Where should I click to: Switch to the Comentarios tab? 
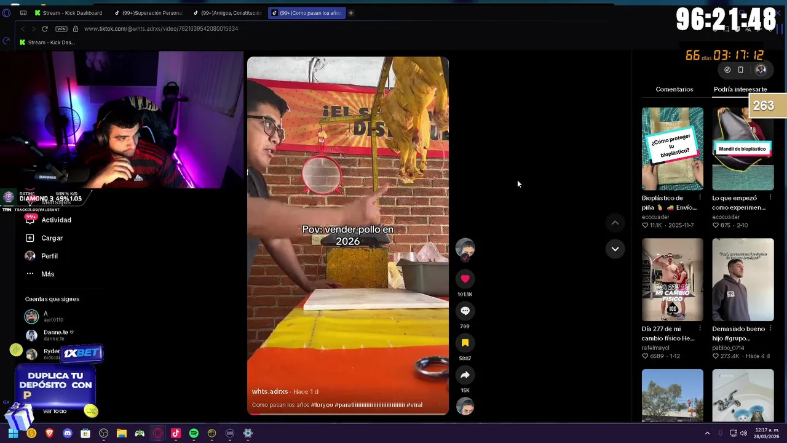click(x=674, y=89)
